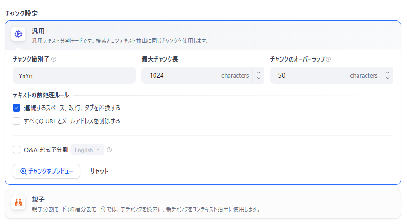Screen dimensions: 407x224
Task: Decrease チャンクのオーバーラップ with down arrow
Action: pyautogui.click(x=388, y=78)
